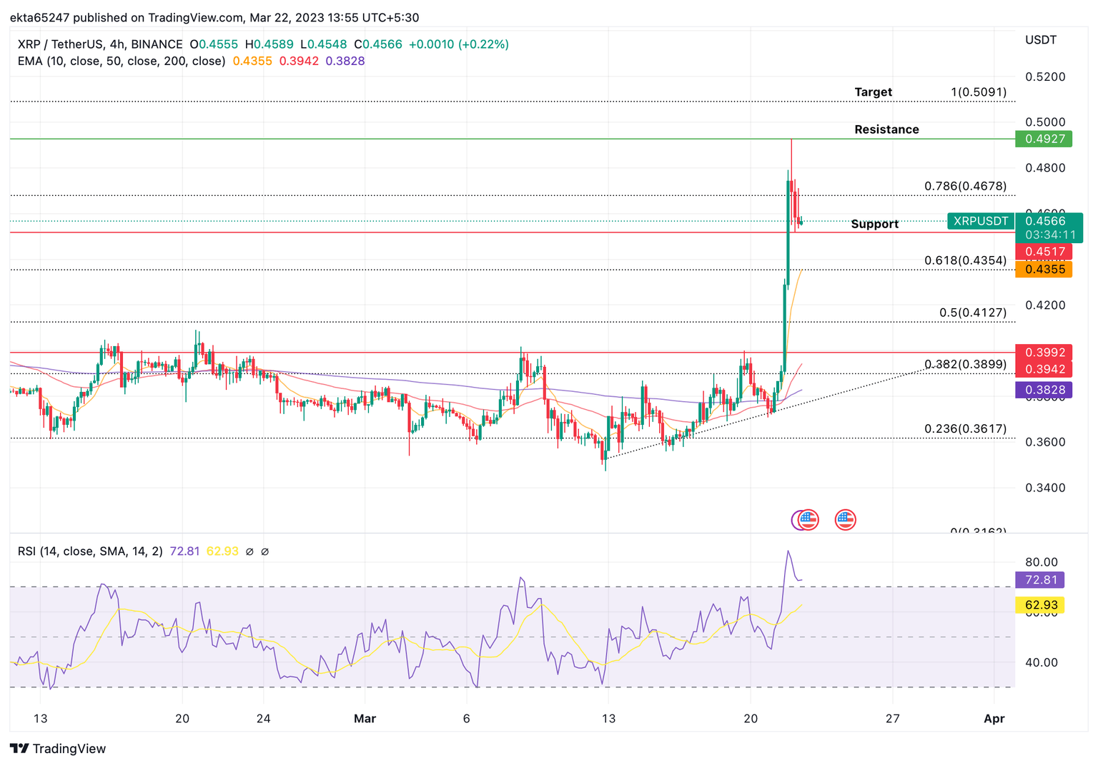Viewport: 1098px width, 766px height.
Task: Toggle RSI SMA visibility with the second ∅ icon
Action: click(x=265, y=551)
